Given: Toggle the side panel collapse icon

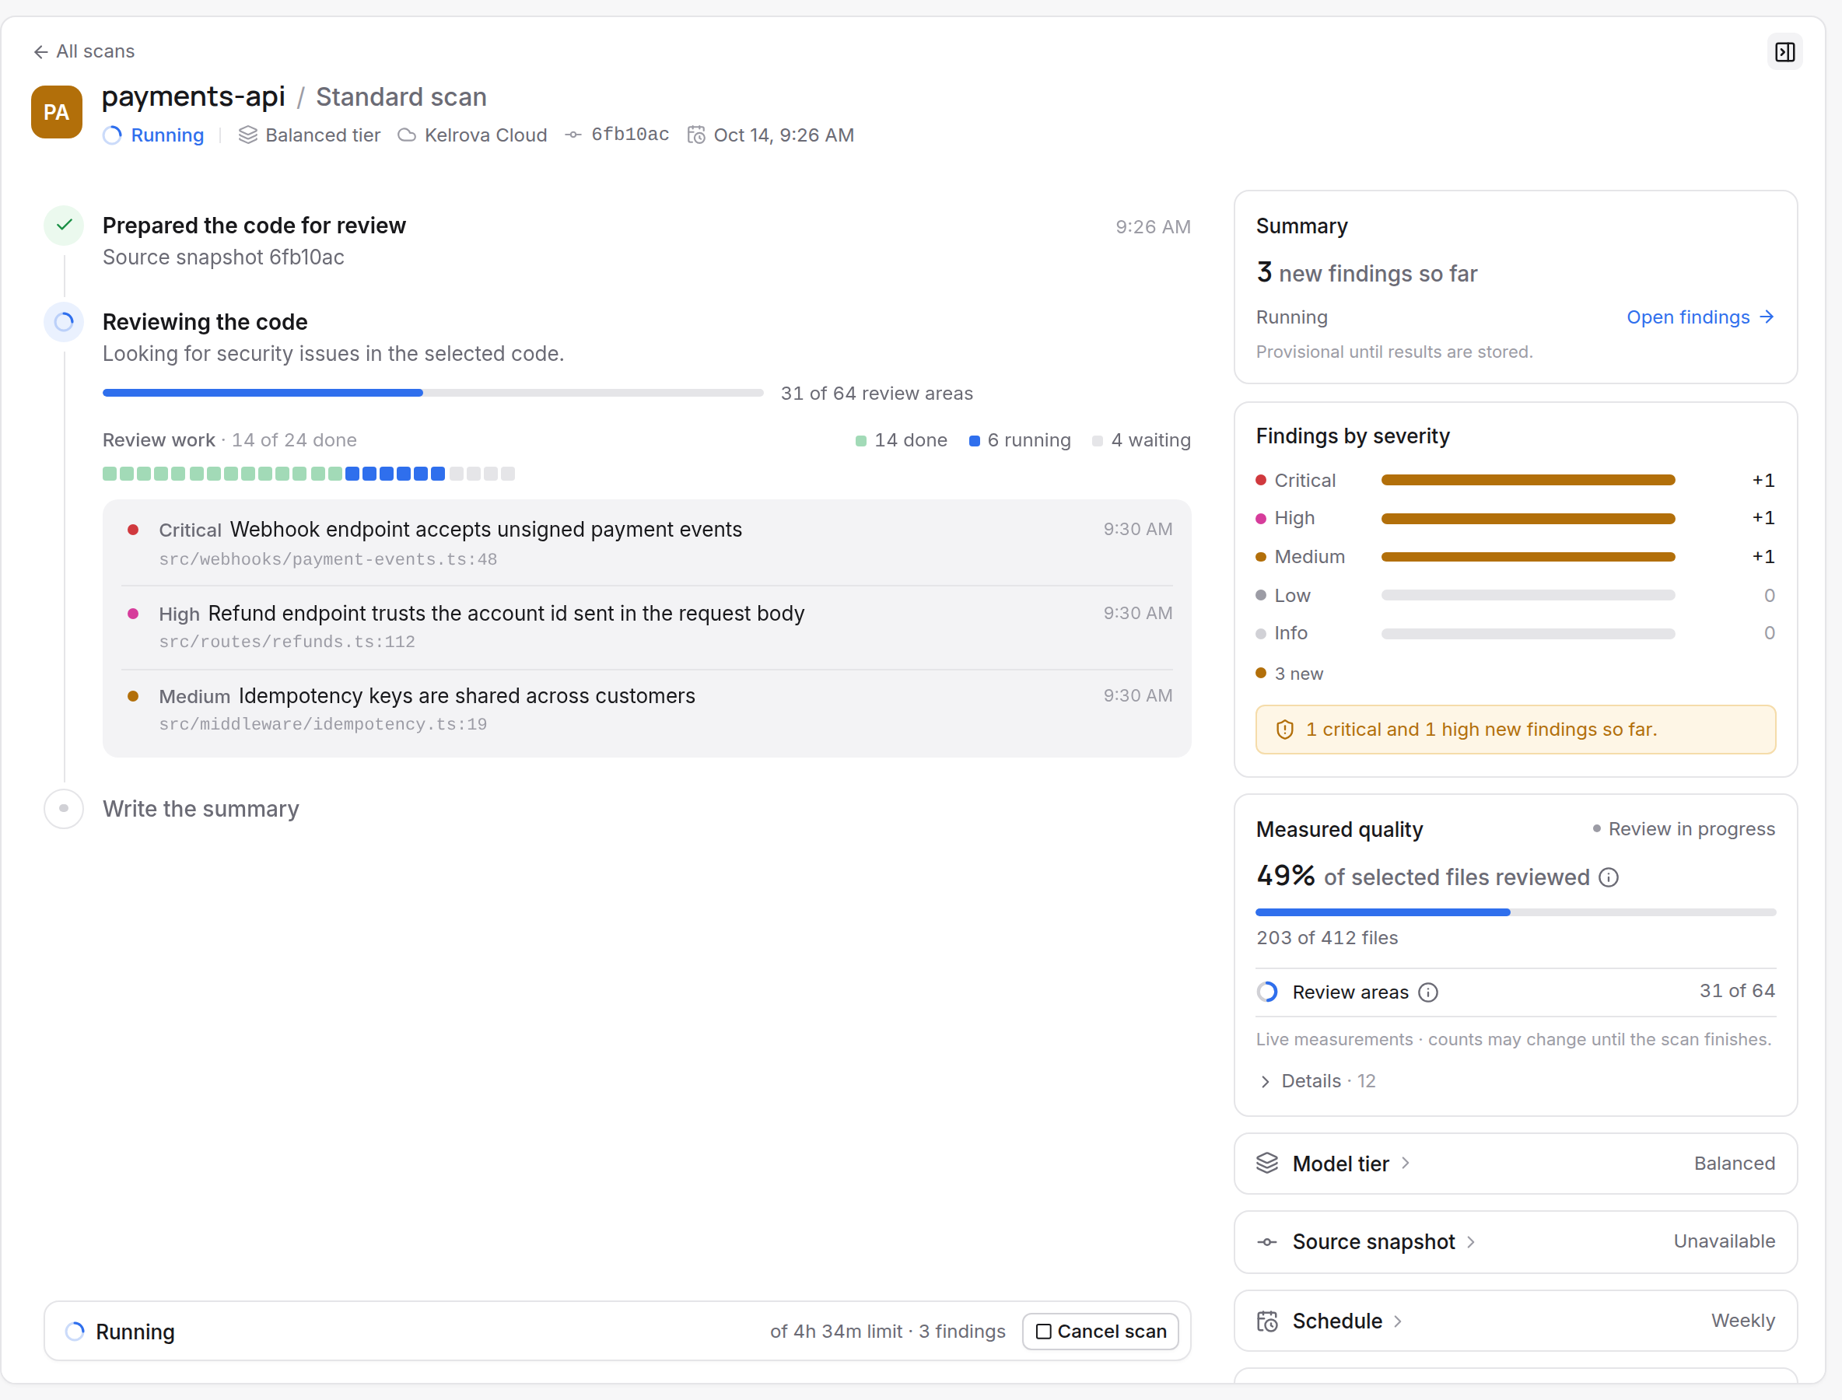Looking at the screenshot, I should coord(1784,51).
